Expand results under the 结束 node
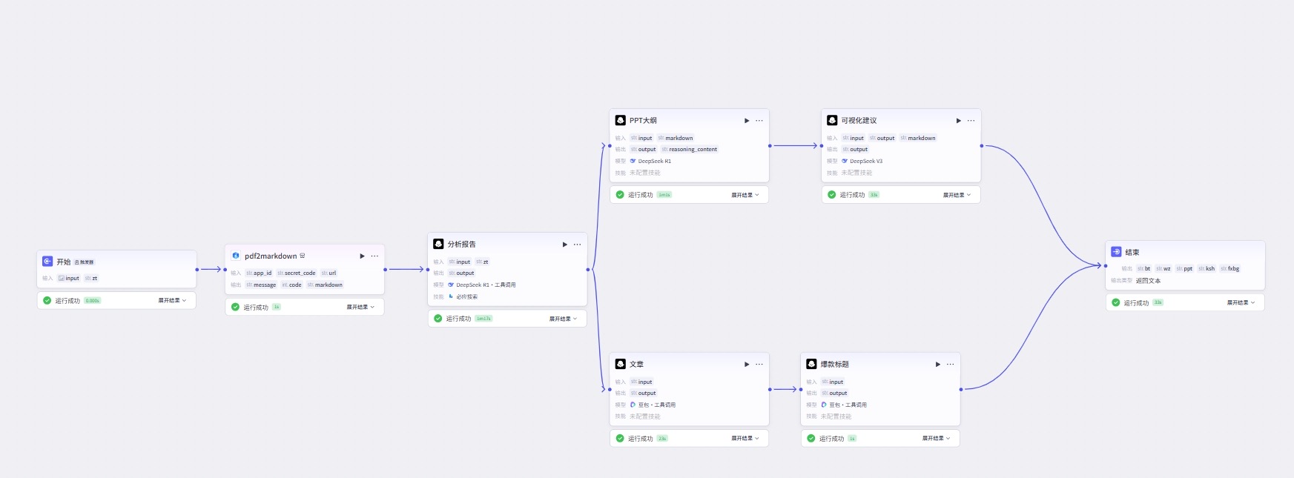 tap(1241, 302)
